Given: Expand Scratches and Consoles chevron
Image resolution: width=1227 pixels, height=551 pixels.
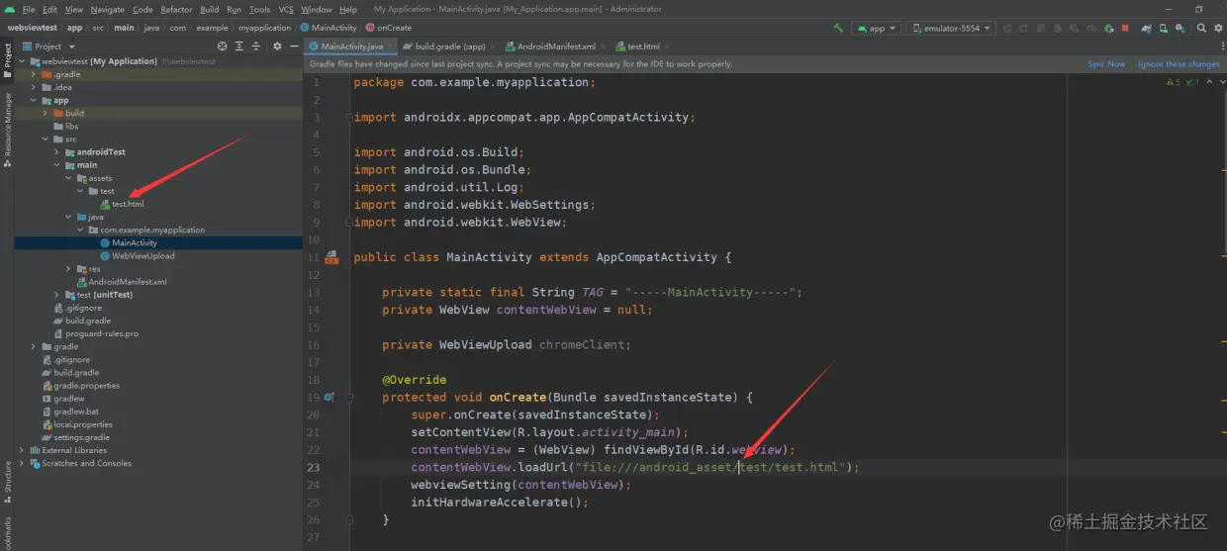Looking at the screenshot, I should [22, 463].
